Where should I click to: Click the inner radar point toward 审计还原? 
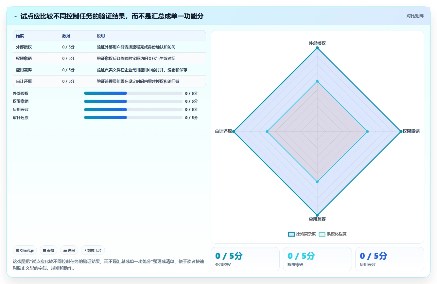267,132
